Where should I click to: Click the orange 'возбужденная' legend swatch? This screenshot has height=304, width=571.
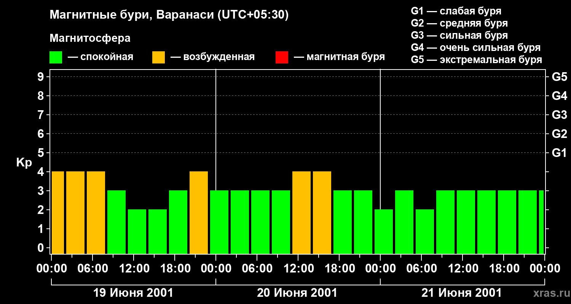pyautogui.click(x=158, y=57)
